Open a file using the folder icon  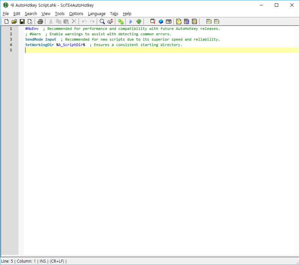click(14, 22)
